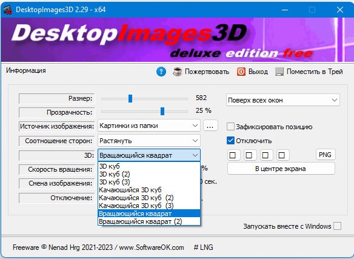Click the second square position icon button
The image size is (354, 259).
[x=249, y=155]
